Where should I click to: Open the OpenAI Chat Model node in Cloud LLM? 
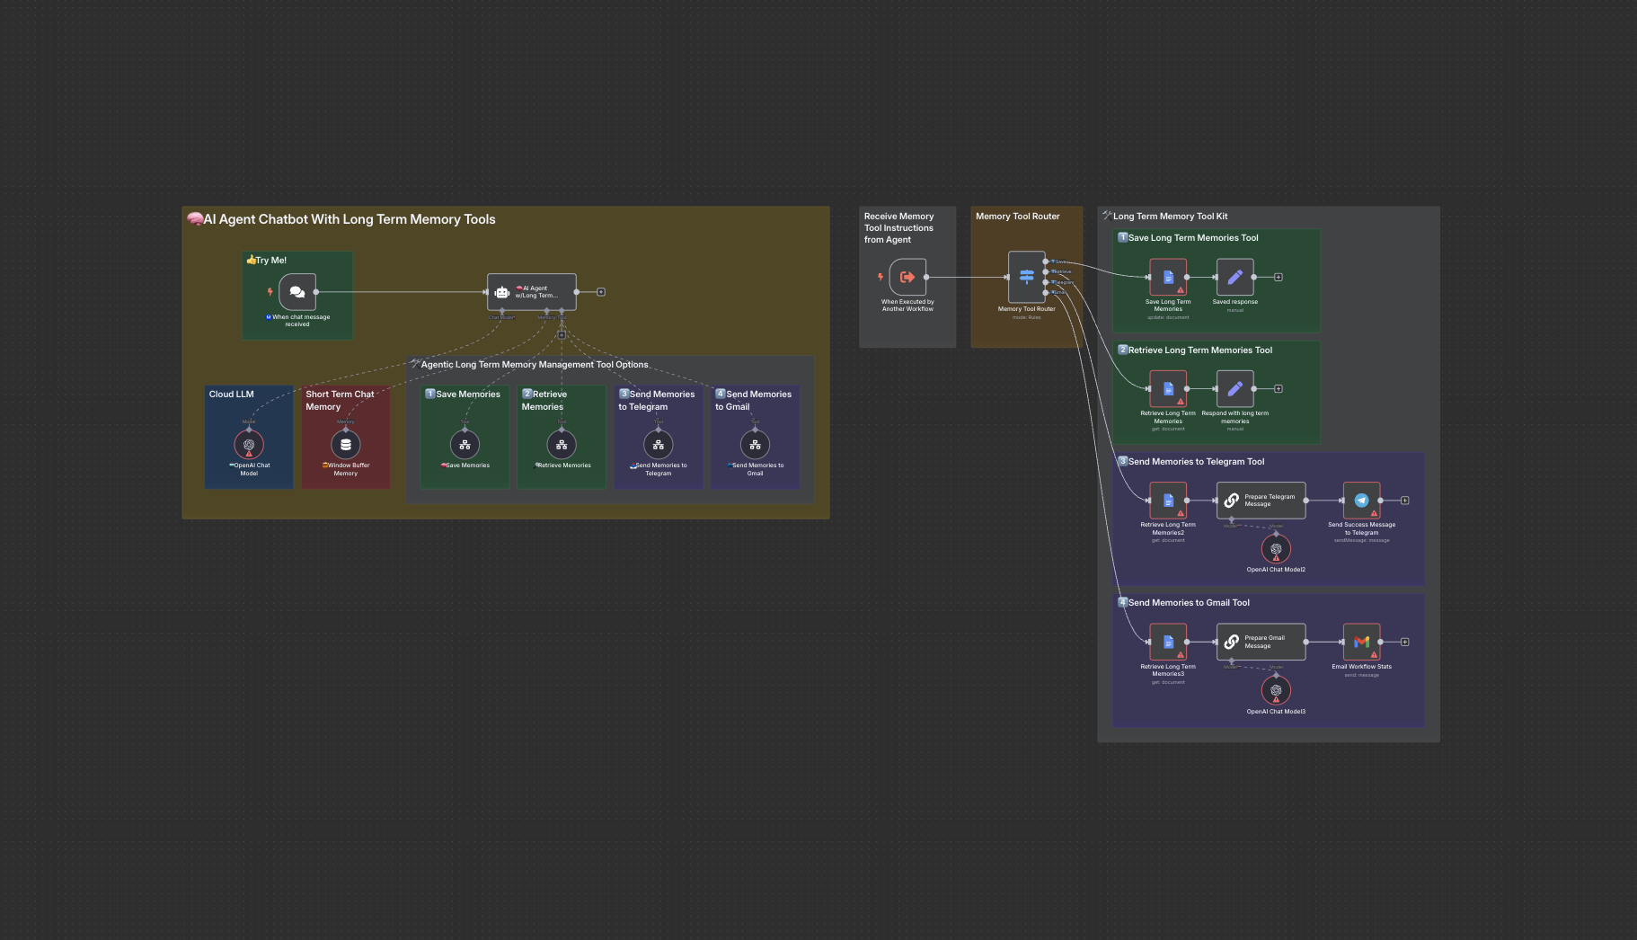point(249,445)
